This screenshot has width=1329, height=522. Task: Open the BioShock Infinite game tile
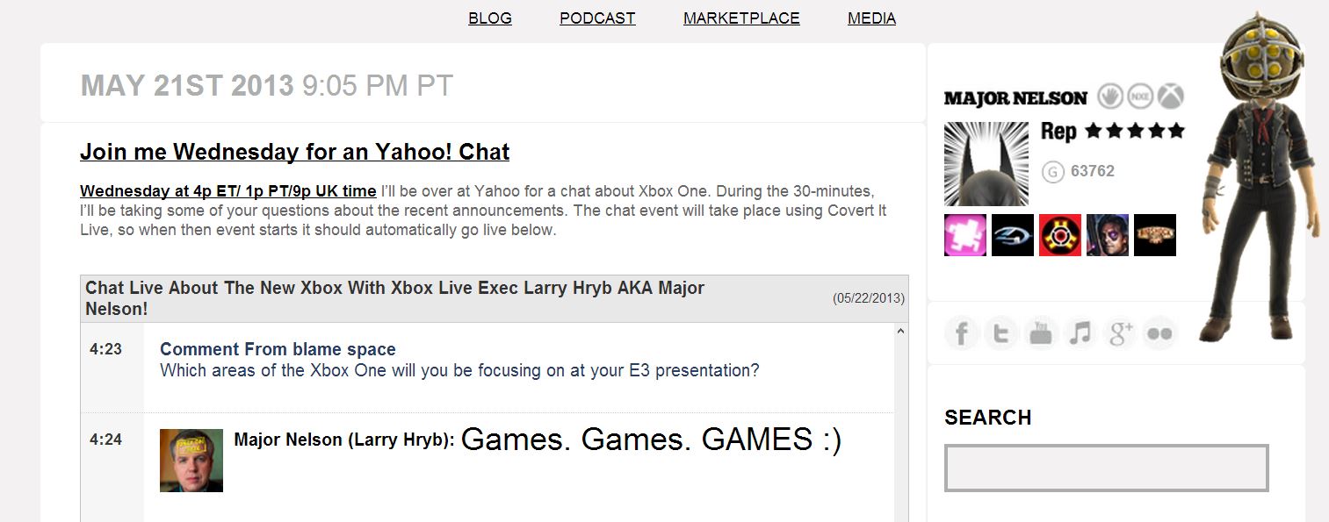coord(1155,235)
